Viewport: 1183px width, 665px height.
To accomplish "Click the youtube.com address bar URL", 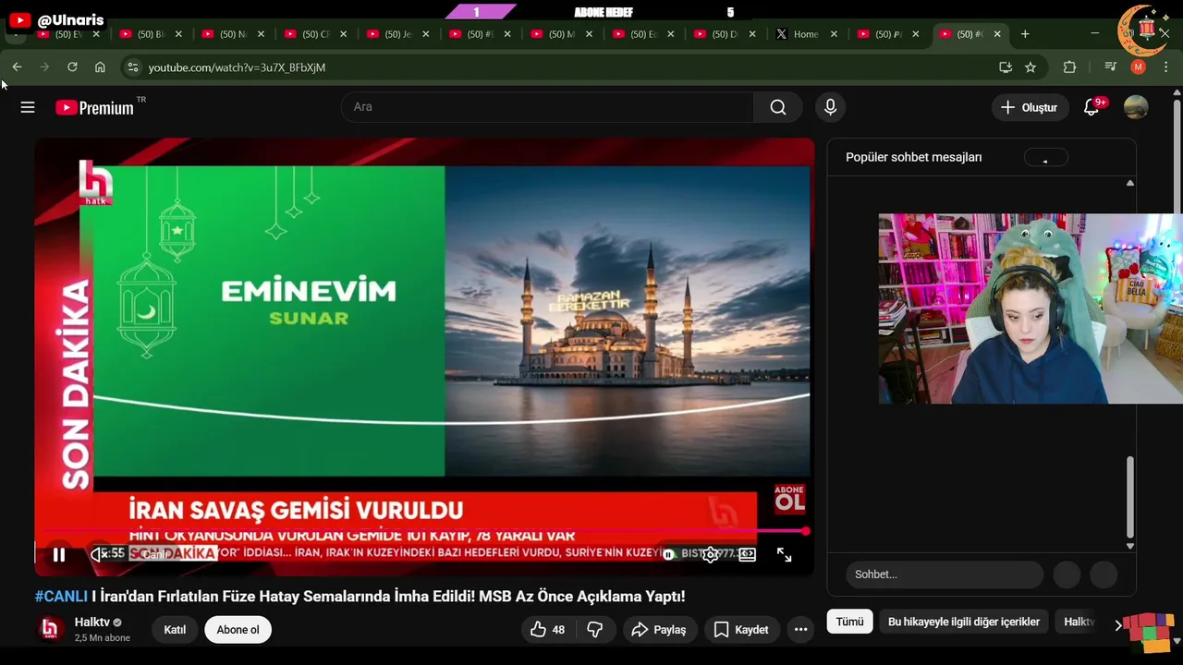I will [x=237, y=67].
